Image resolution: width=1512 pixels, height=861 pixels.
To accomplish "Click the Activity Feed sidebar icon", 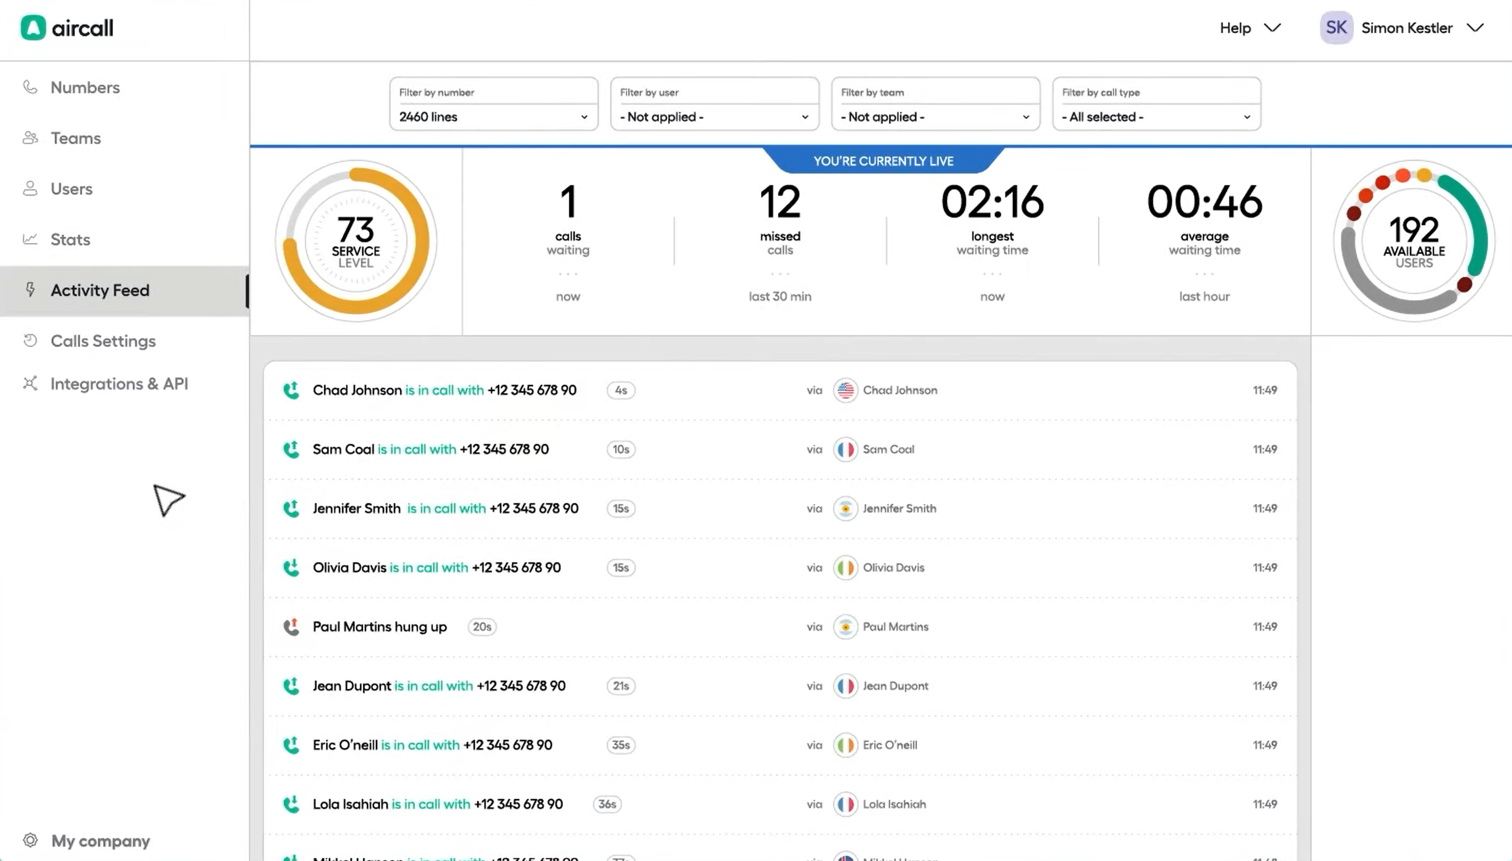I will (28, 289).
